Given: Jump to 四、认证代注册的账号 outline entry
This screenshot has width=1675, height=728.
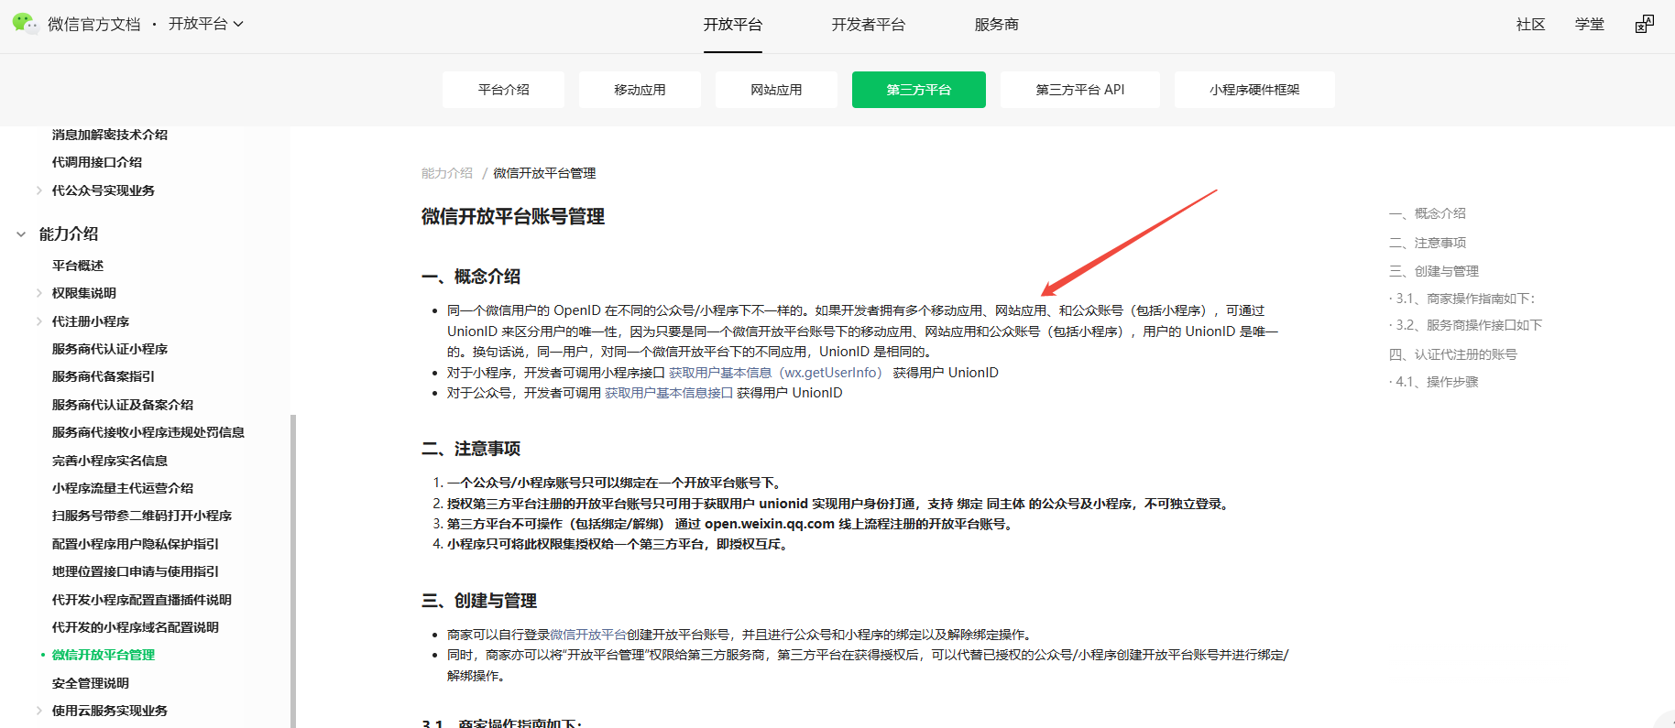Looking at the screenshot, I should (x=1453, y=354).
